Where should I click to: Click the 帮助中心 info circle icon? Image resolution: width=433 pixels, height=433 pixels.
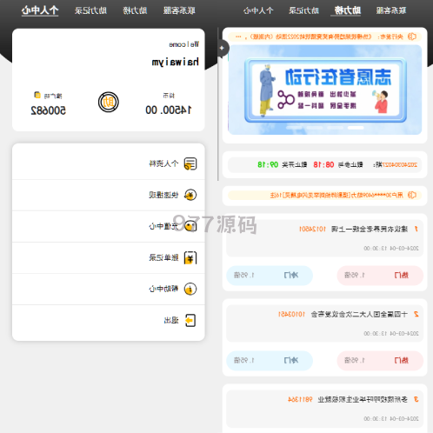[x=190, y=289]
